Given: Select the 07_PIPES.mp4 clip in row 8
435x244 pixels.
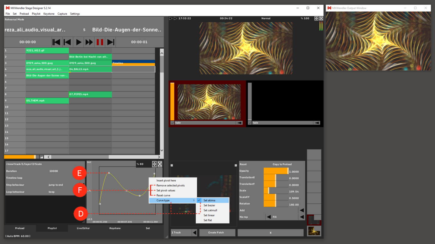Looking at the screenshot, I should click(90, 94).
